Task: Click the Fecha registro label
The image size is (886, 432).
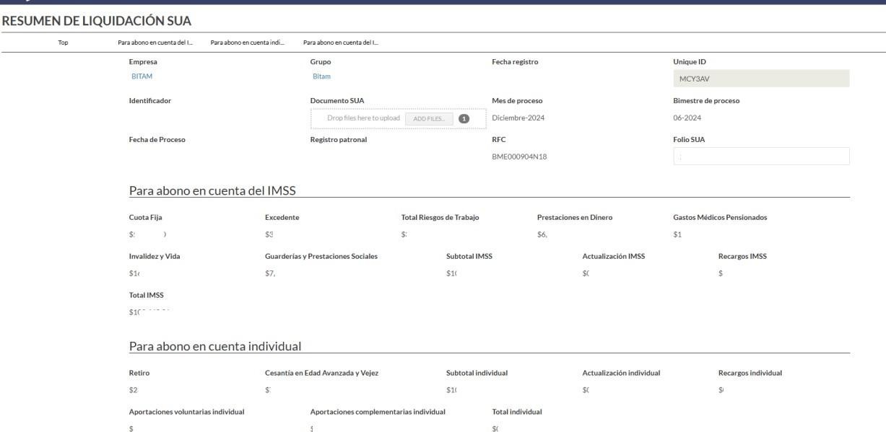Action: (515, 62)
